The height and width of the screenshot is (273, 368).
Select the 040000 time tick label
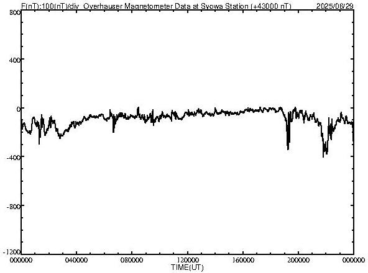pyautogui.click(x=76, y=260)
